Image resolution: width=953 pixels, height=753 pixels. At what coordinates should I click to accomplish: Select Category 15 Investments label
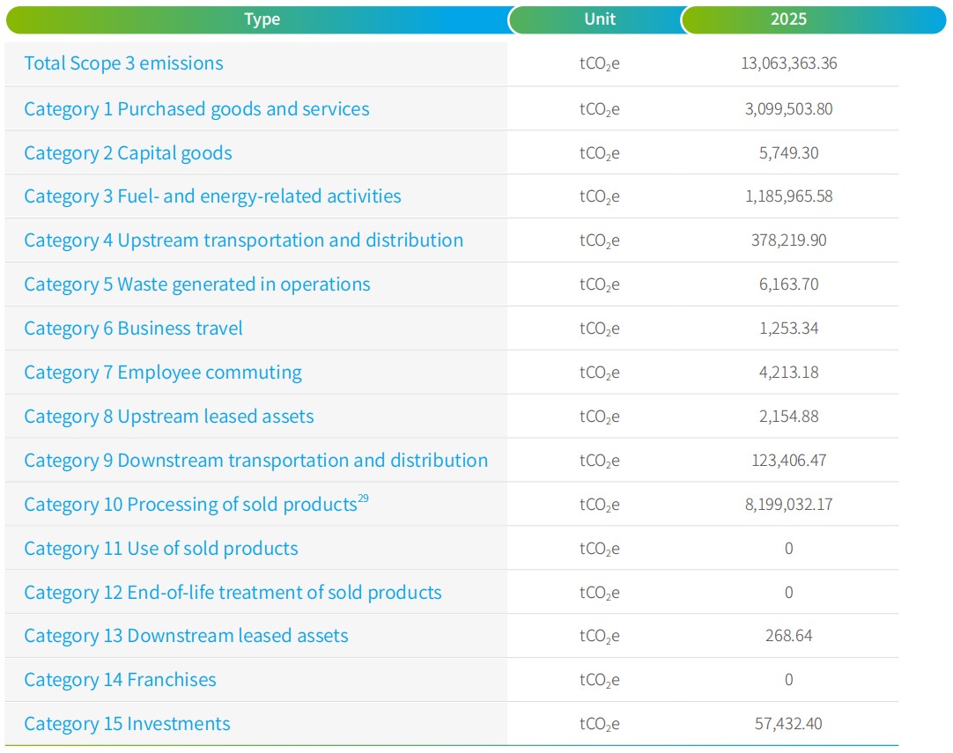coord(127,725)
